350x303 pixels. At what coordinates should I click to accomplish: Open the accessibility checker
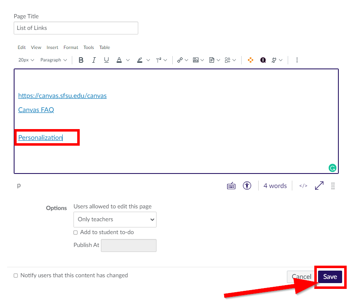pos(247,186)
